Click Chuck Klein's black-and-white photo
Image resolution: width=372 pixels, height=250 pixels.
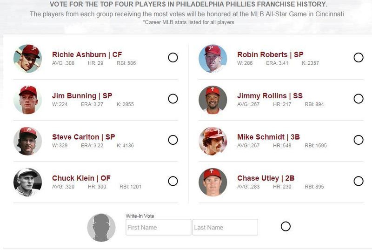pyautogui.click(x=28, y=182)
